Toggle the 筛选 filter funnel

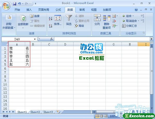pyautogui.click(x=69, y=20)
